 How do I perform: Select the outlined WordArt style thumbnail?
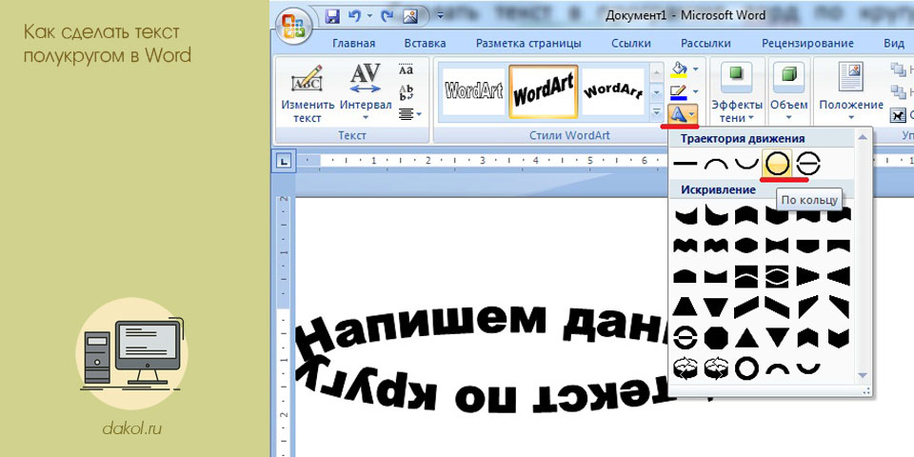pyautogui.click(x=474, y=91)
